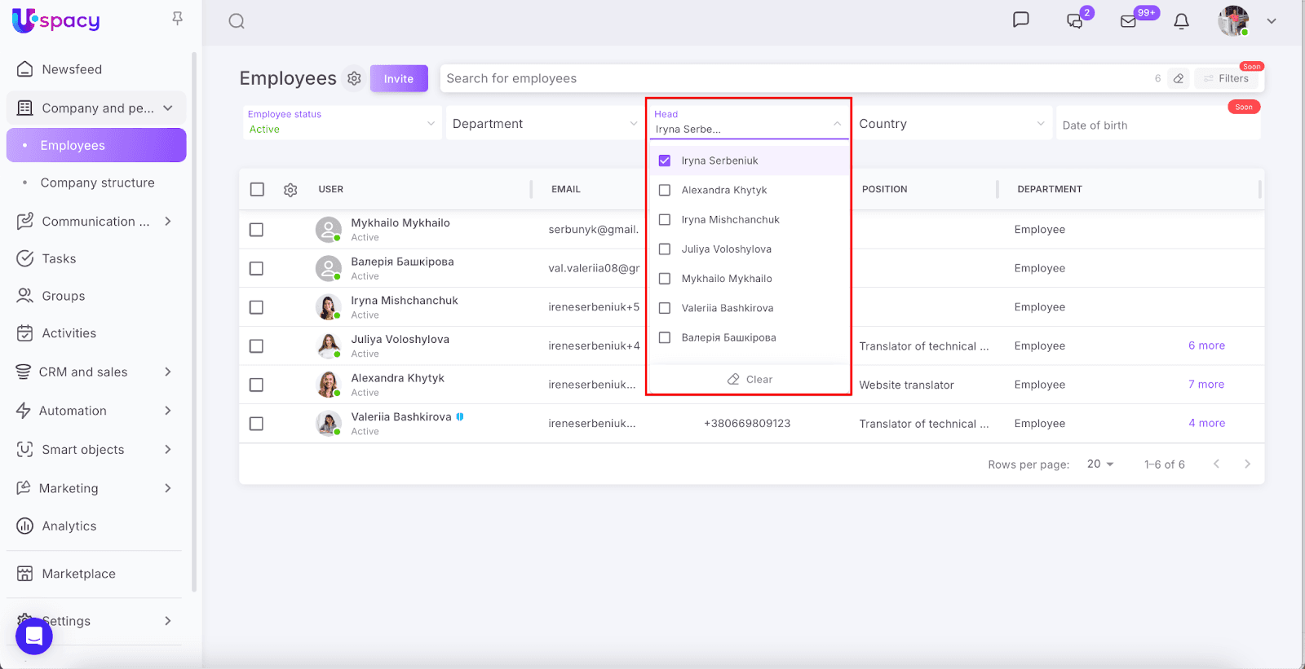
Task: Go to Tasks in the sidebar
Action: pyautogui.click(x=59, y=258)
